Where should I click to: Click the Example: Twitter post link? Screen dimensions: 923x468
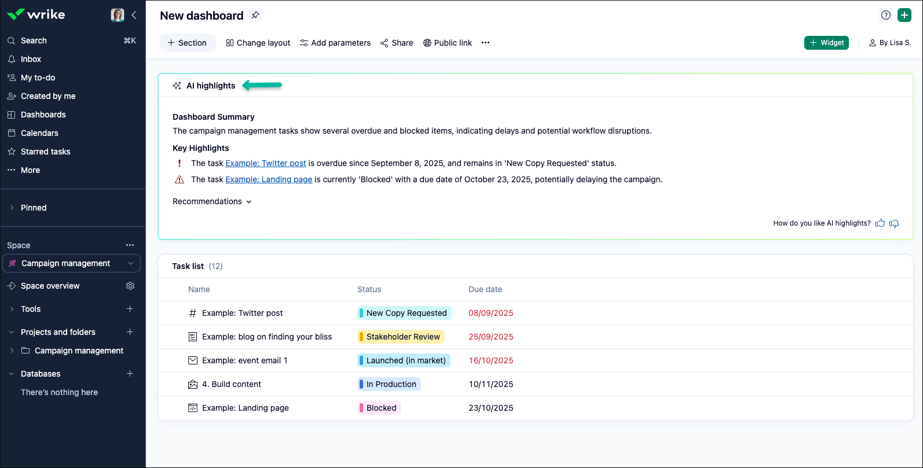265,163
